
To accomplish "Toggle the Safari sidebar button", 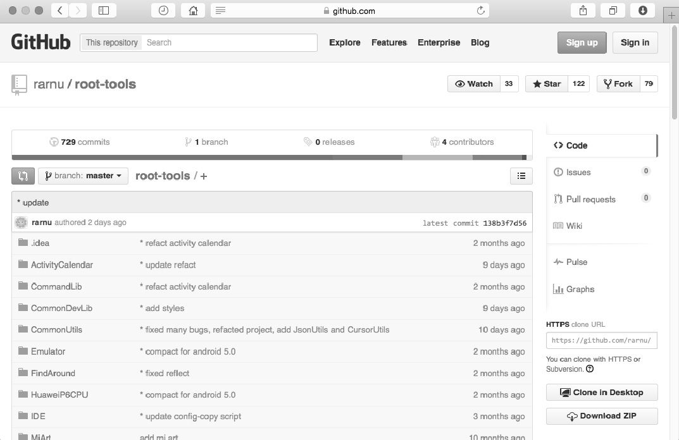I will click(x=104, y=10).
